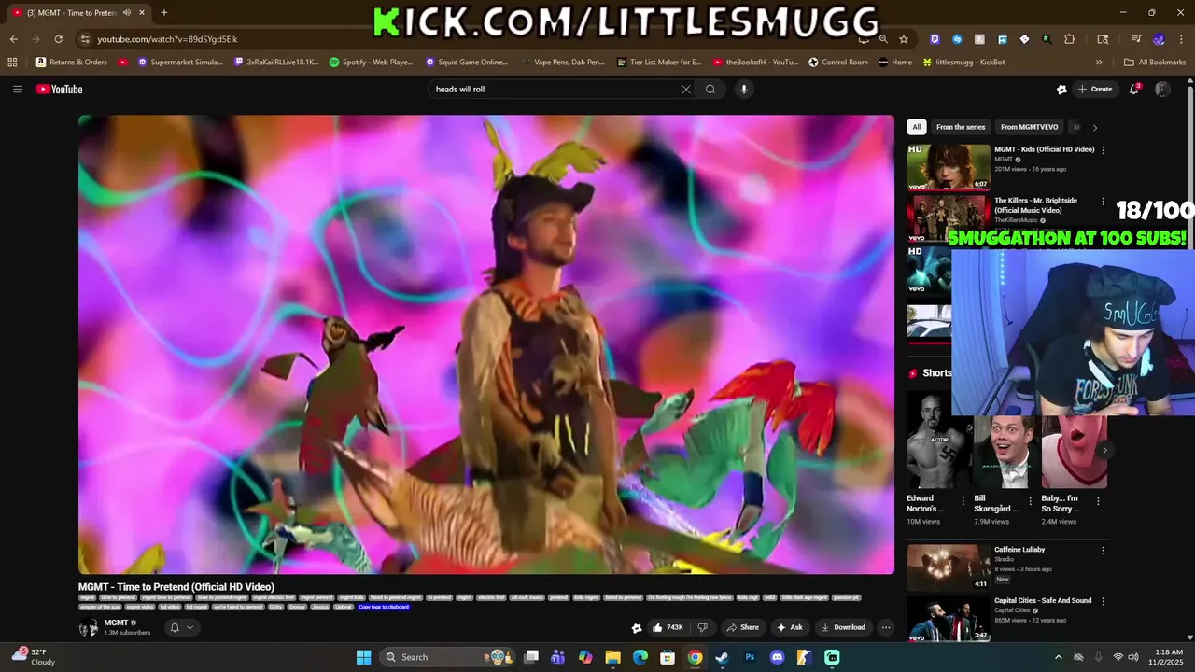Open more actions ellipsis beside Download
1195x672 pixels.
(x=886, y=628)
